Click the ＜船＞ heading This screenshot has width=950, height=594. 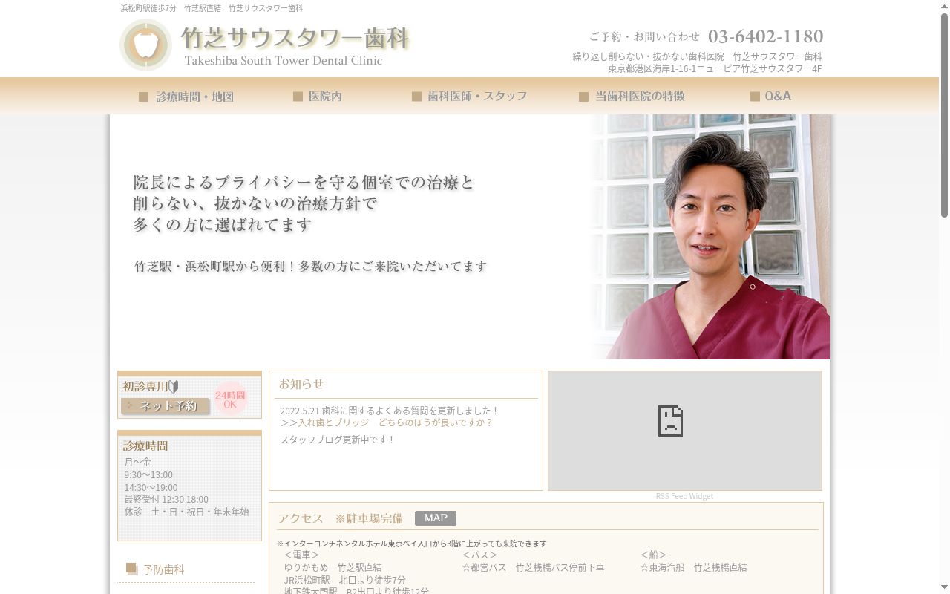coord(653,555)
